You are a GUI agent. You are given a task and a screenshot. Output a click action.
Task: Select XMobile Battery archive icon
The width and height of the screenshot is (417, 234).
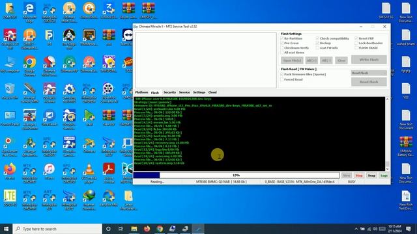point(406,146)
